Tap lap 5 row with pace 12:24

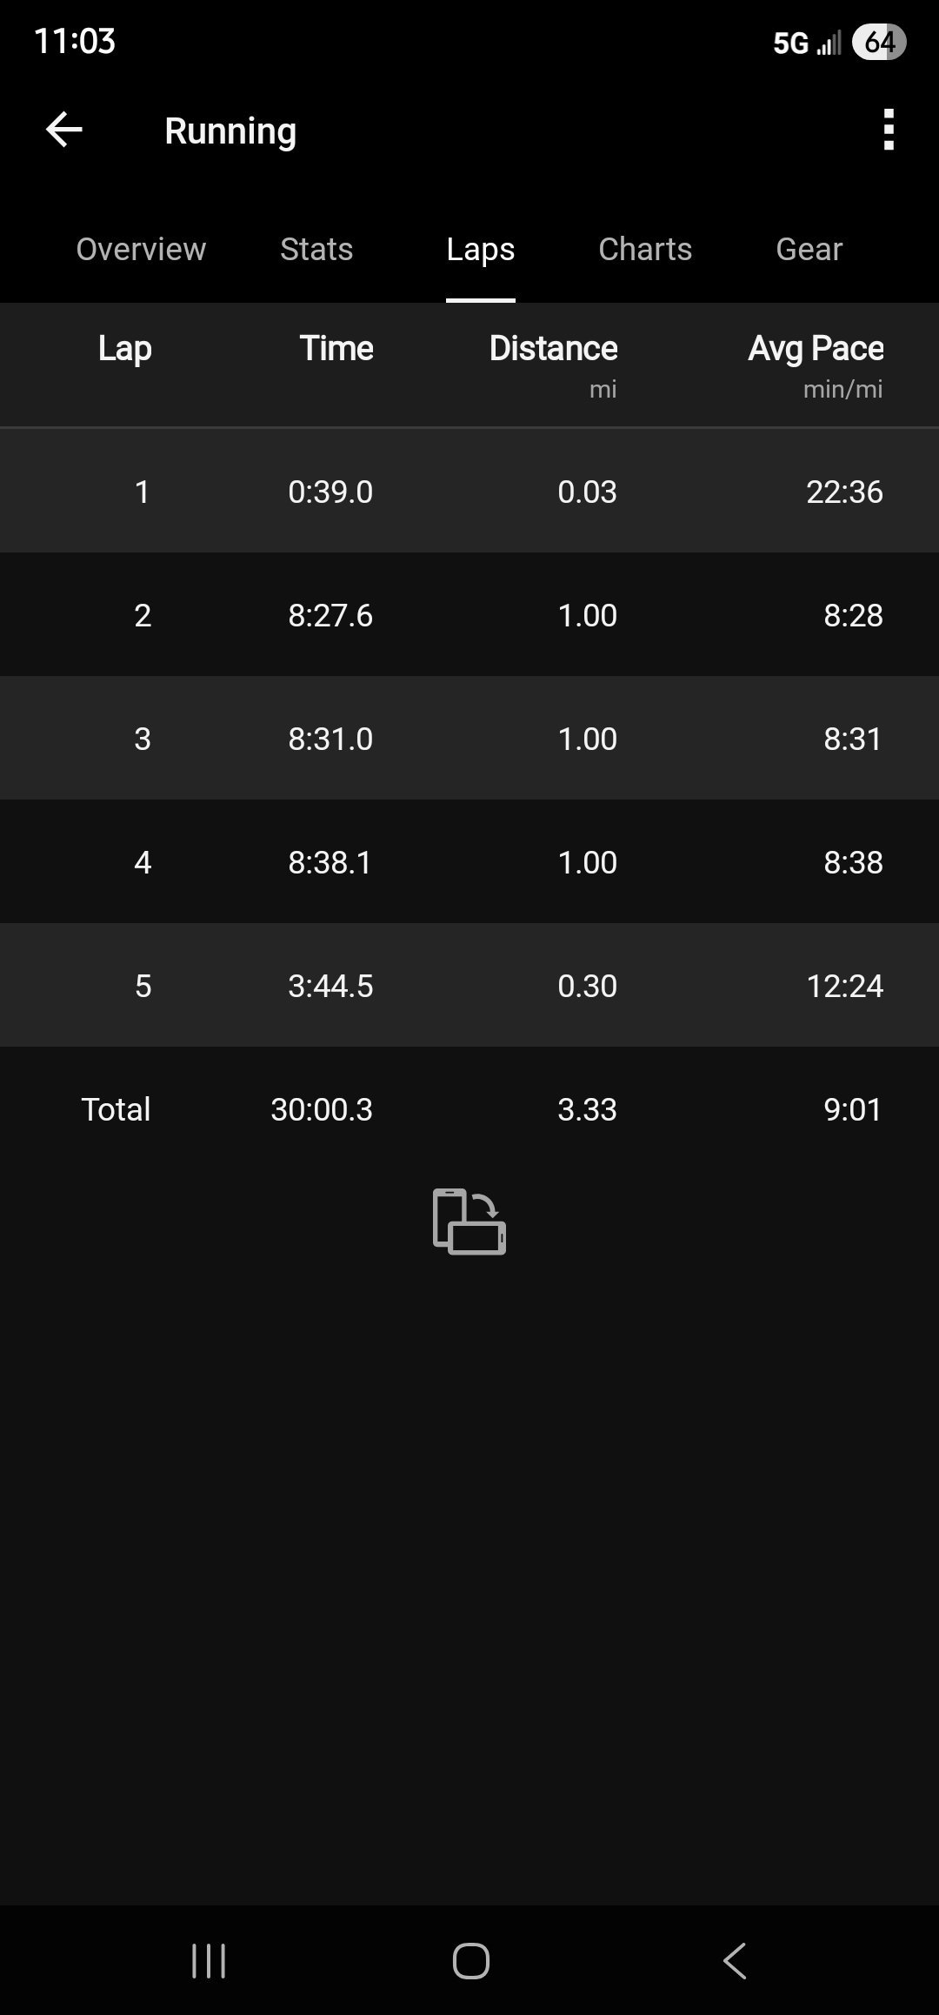(x=469, y=986)
